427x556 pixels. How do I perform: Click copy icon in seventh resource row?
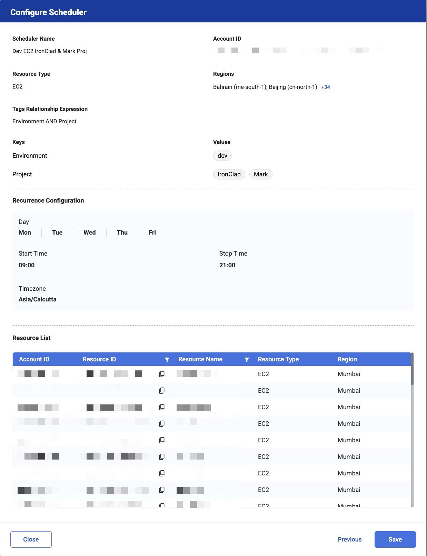(x=161, y=473)
